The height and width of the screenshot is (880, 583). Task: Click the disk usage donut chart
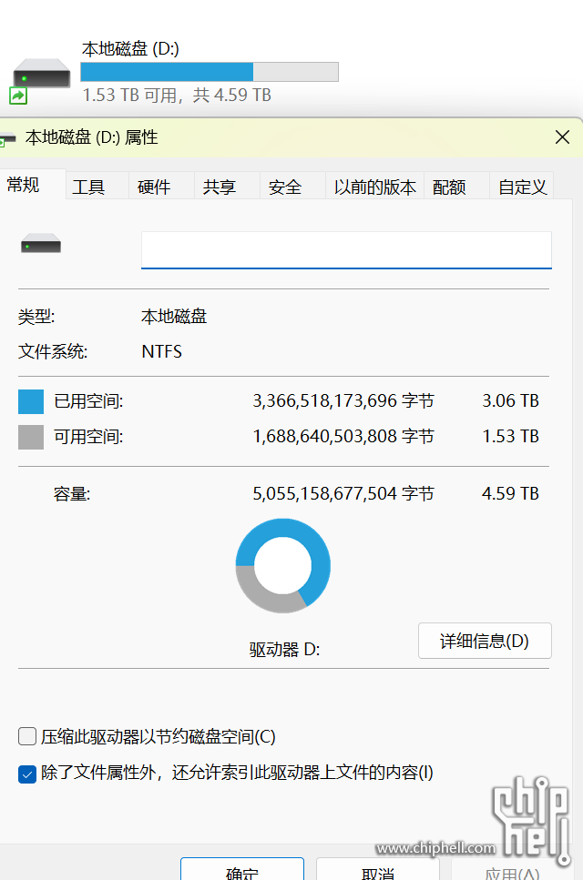(283, 566)
